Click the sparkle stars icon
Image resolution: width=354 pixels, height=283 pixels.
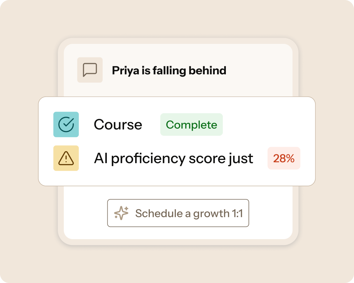click(x=121, y=213)
